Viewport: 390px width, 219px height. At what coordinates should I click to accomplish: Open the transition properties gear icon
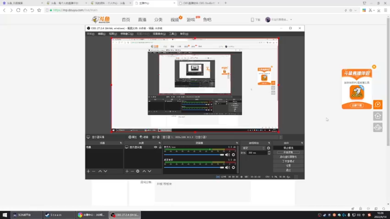coord(269,148)
